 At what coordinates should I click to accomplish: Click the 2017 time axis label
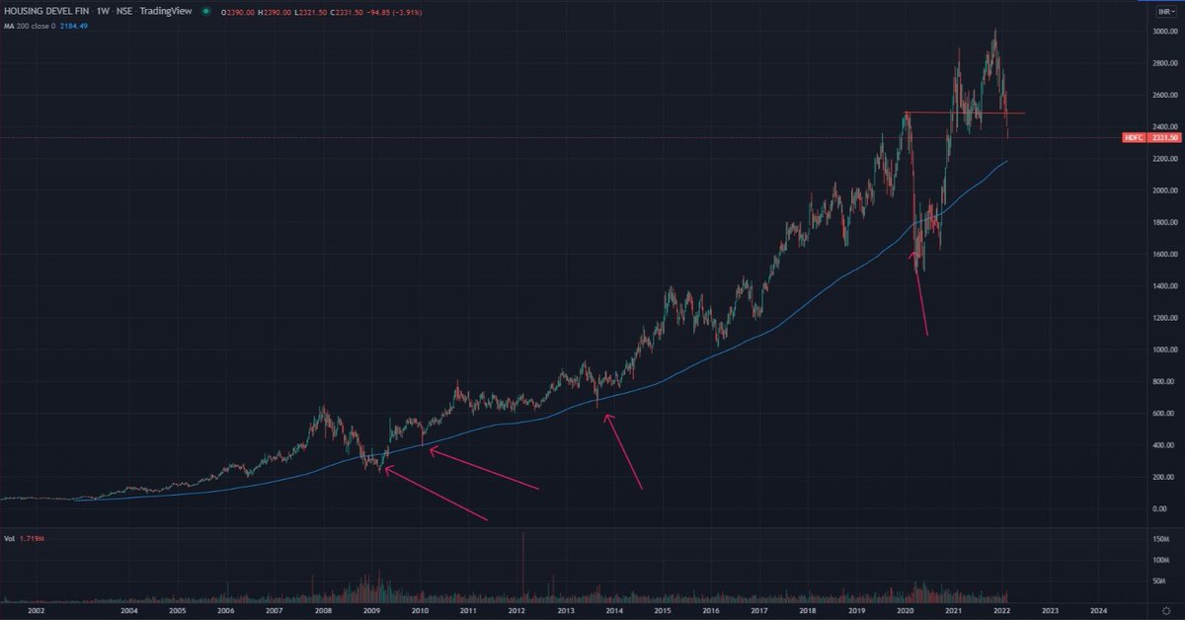(759, 611)
